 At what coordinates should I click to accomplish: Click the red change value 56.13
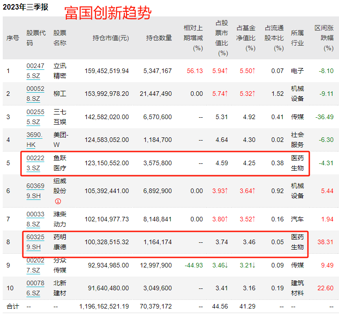(195, 71)
